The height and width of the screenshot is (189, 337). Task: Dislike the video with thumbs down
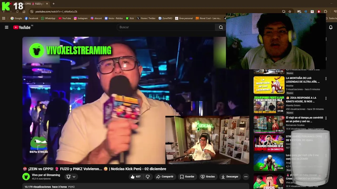(x=148, y=177)
